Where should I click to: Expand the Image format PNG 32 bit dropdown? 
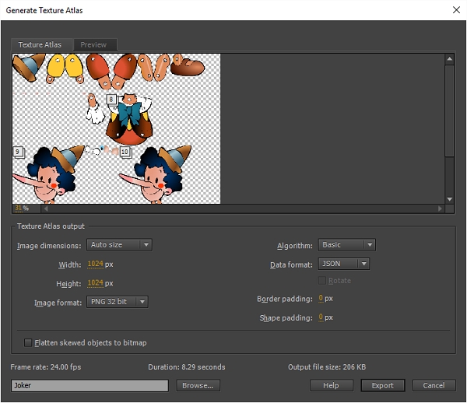pos(118,302)
